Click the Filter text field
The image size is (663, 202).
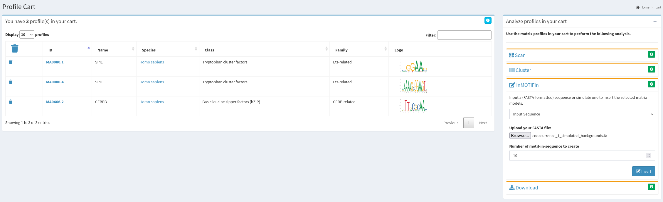[464, 35]
